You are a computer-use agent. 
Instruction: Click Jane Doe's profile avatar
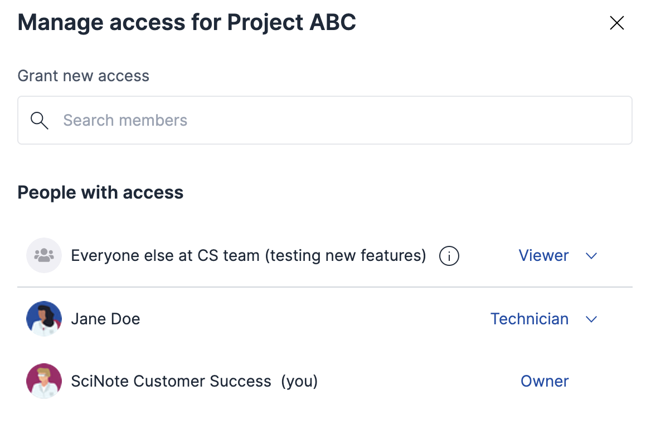pyautogui.click(x=43, y=319)
